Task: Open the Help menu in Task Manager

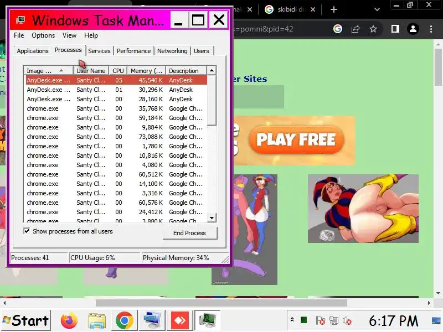Action: [91, 35]
